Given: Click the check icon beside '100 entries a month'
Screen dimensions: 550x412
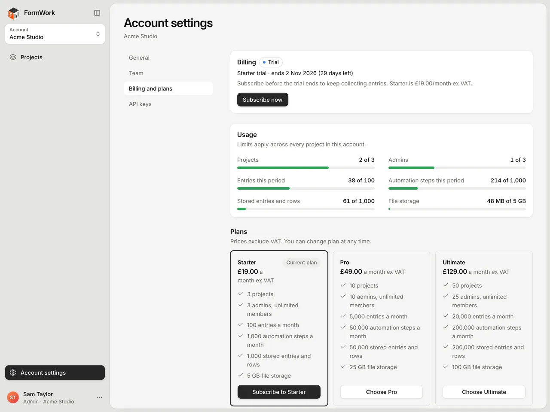Looking at the screenshot, I should pos(241,324).
